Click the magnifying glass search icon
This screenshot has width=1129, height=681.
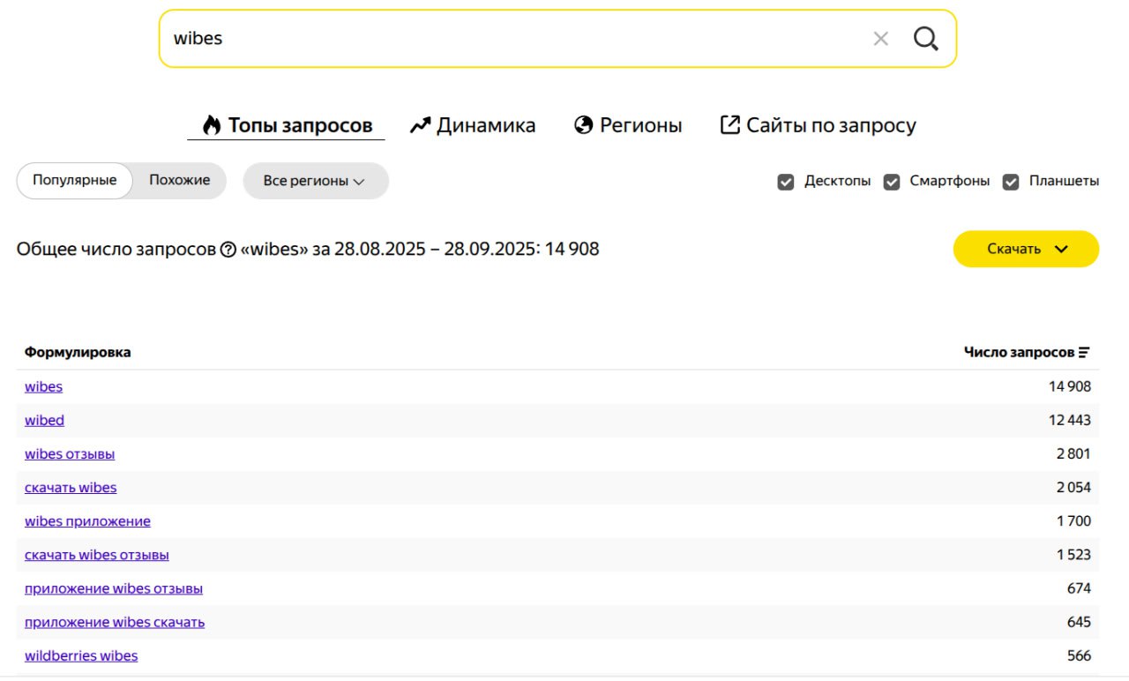pos(925,39)
